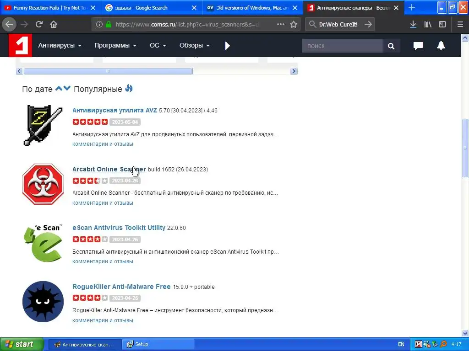Open Arcabit Online Scanner link
This screenshot has width=469, height=351.
pos(109,169)
